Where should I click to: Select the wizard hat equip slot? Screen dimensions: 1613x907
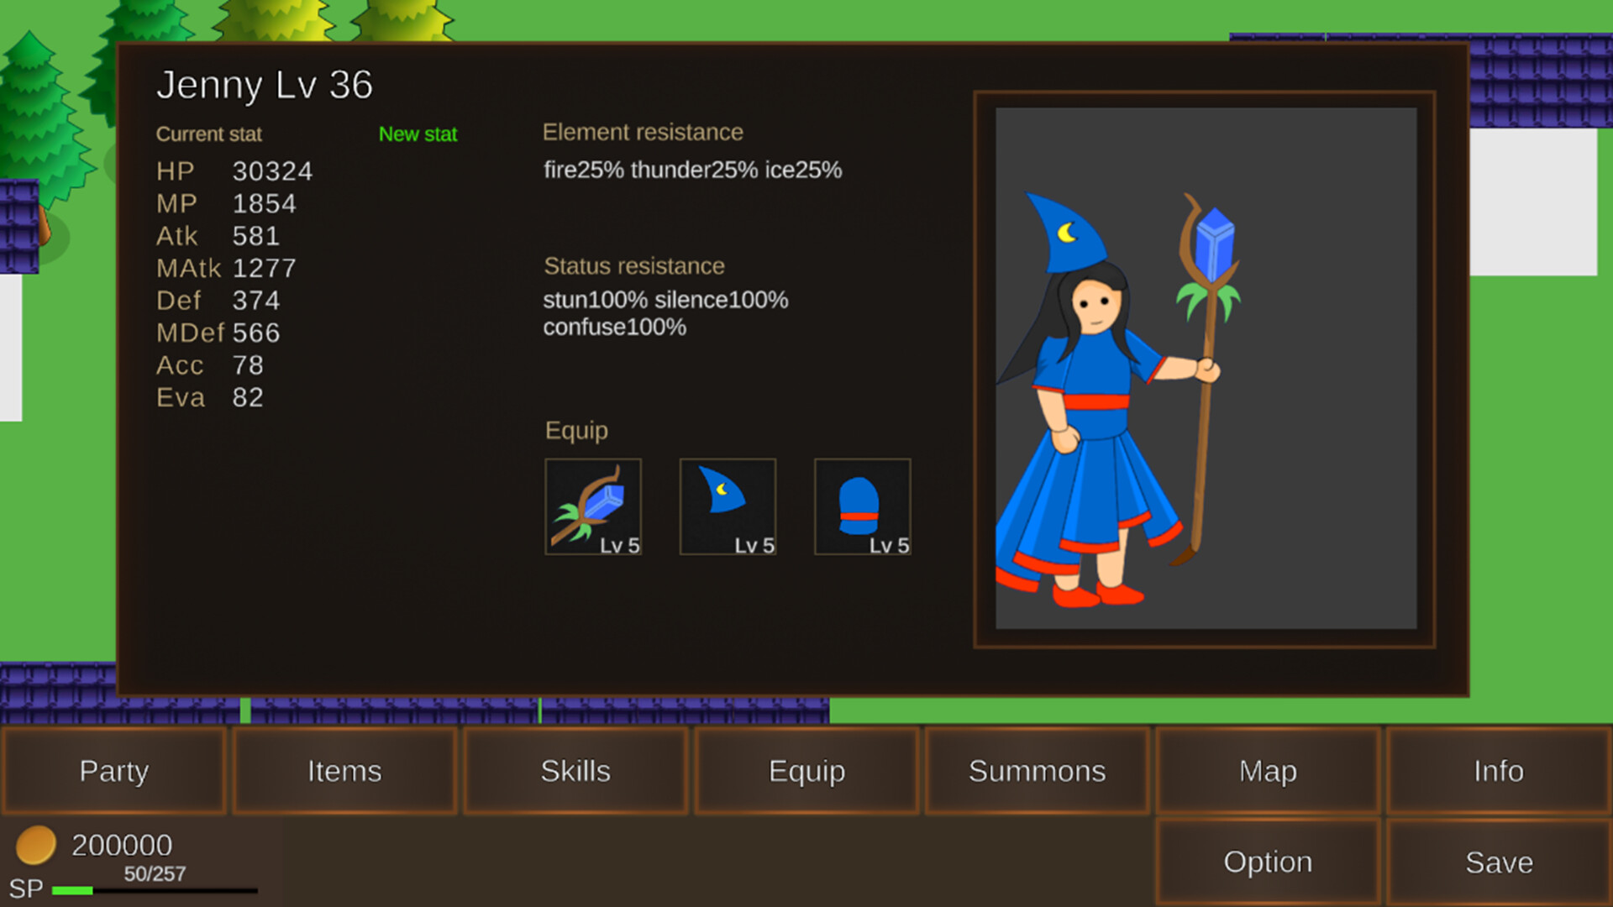click(x=728, y=506)
